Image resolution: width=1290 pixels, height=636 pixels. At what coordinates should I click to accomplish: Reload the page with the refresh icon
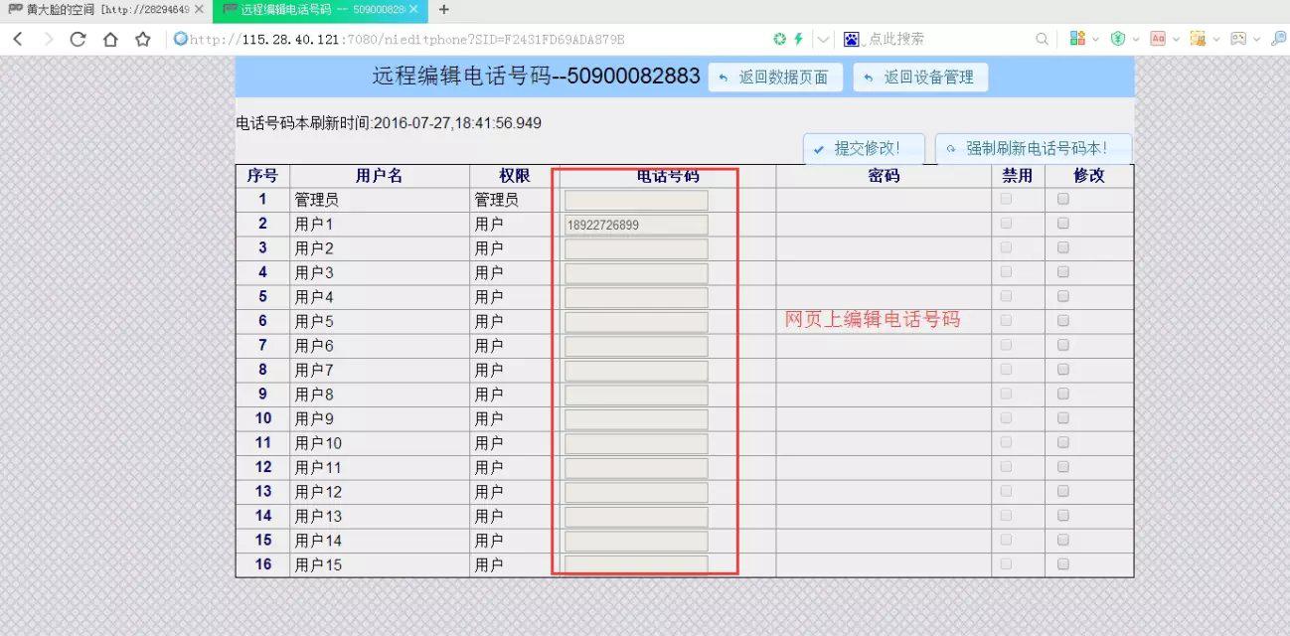78,39
